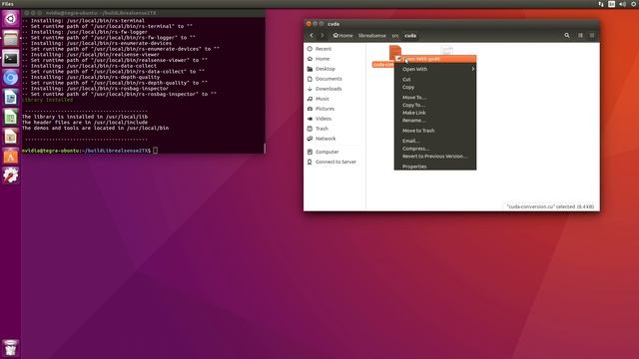Click the network indicator in top panel
Image resolution: width=639 pixels, height=359 pixels.
(x=601, y=4)
